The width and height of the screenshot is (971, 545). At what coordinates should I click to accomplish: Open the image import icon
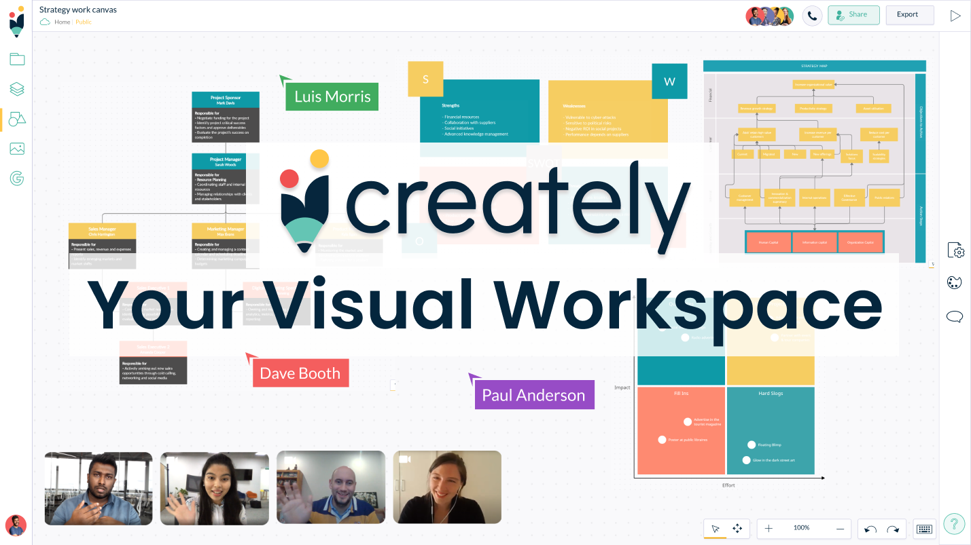(x=17, y=149)
